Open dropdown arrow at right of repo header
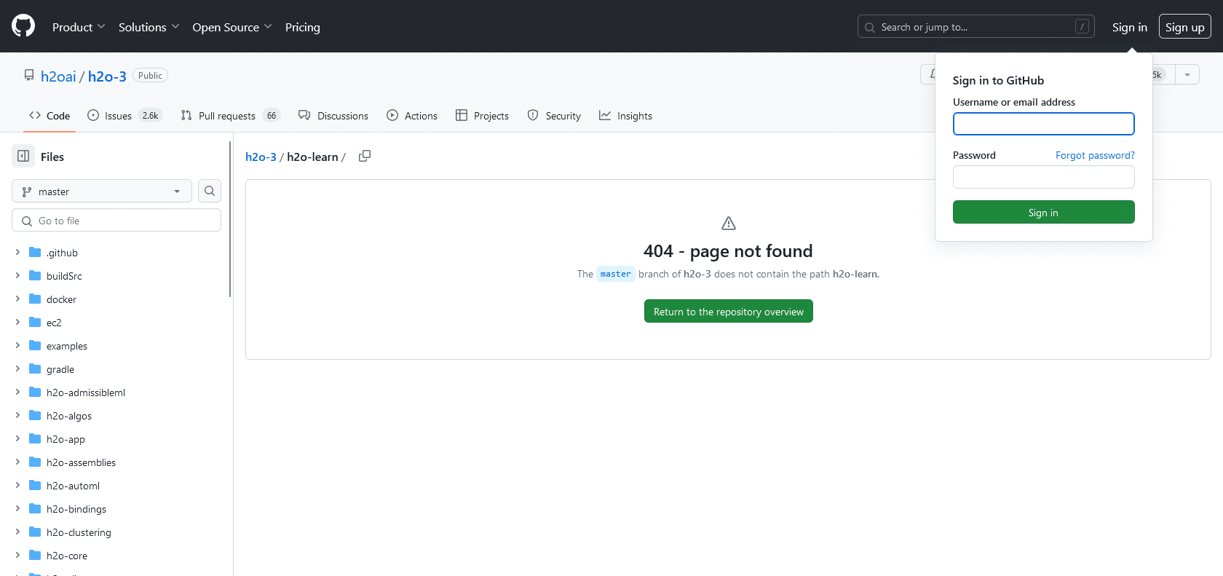This screenshot has width=1223, height=576. [1187, 74]
